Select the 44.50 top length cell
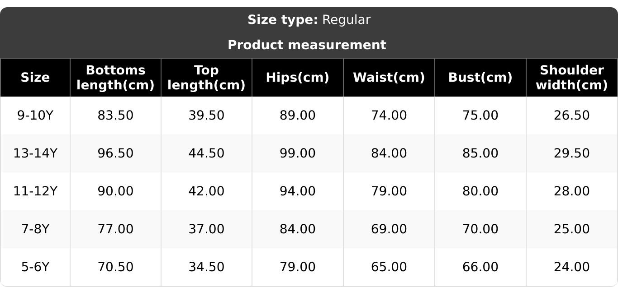The width and height of the screenshot is (618, 287). [206, 153]
